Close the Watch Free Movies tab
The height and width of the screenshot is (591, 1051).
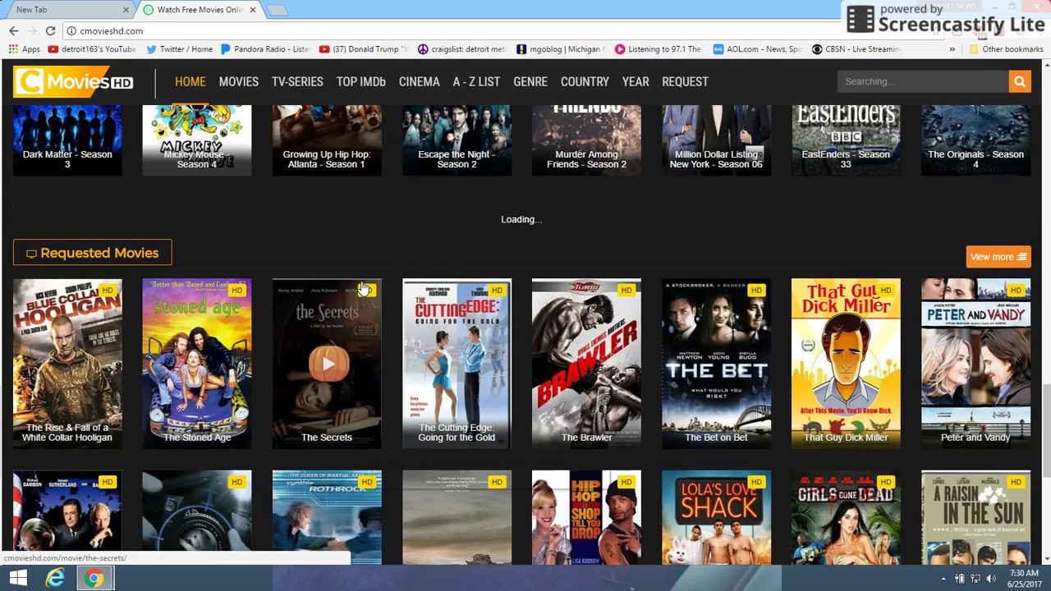click(252, 10)
